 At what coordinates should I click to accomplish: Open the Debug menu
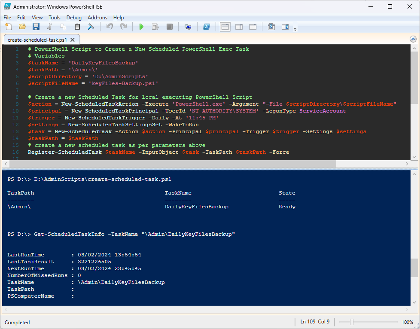74,18
